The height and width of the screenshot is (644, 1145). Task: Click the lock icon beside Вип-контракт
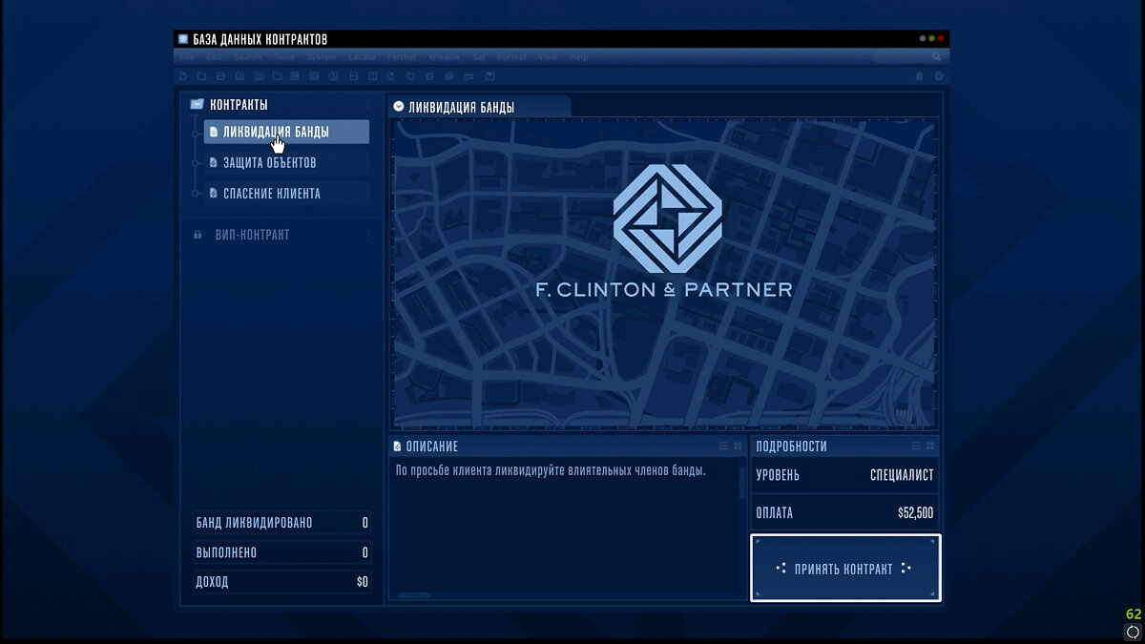[x=198, y=235]
